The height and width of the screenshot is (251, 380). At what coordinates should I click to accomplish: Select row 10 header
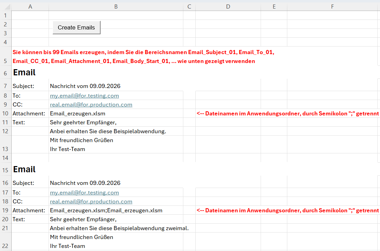tap(5, 113)
